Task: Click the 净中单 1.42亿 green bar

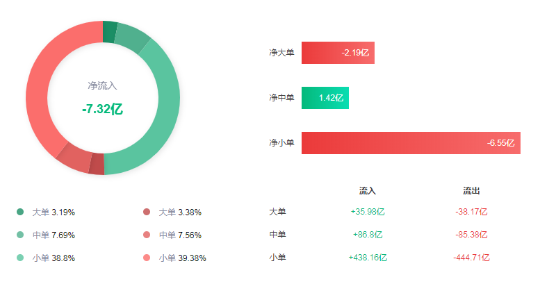Action: click(x=325, y=98)
